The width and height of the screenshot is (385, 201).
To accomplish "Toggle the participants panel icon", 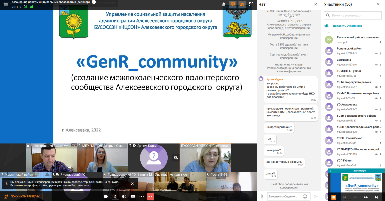I will click(242, 4).
